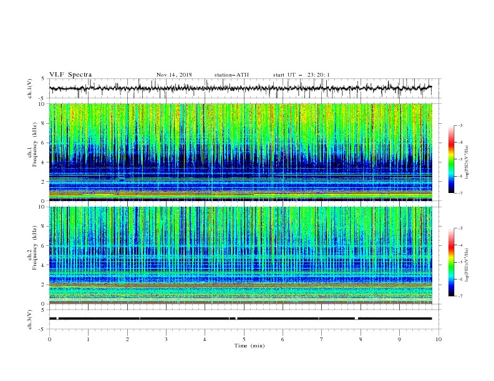Click the ch.3 black signal bar

coord(240,319)
